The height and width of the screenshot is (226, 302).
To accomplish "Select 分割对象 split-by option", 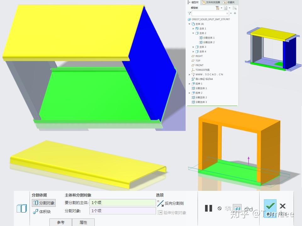I will 44,203.
